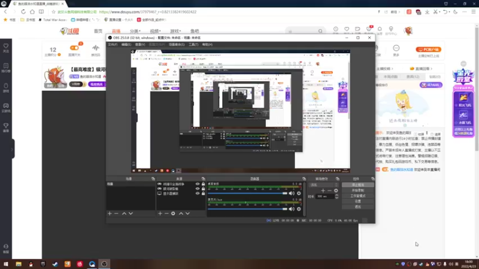Move scene down in OBS scenes panel

coord(131,213)
